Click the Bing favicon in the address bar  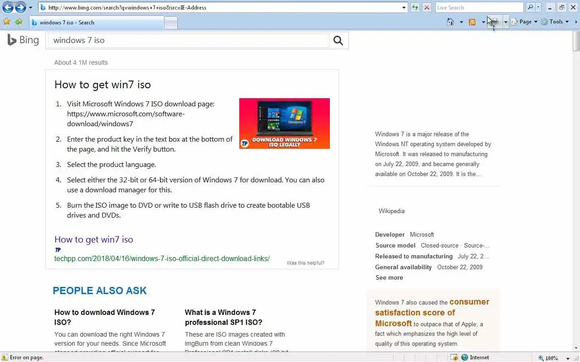43,7
